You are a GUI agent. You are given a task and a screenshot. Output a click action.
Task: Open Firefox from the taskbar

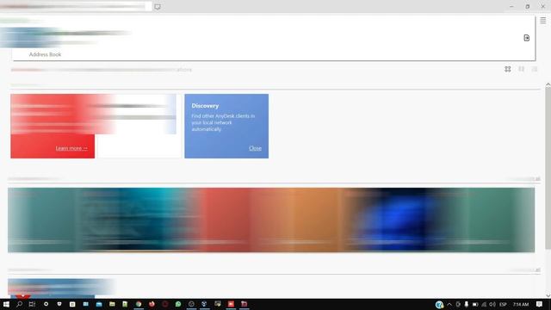(152, 304)
